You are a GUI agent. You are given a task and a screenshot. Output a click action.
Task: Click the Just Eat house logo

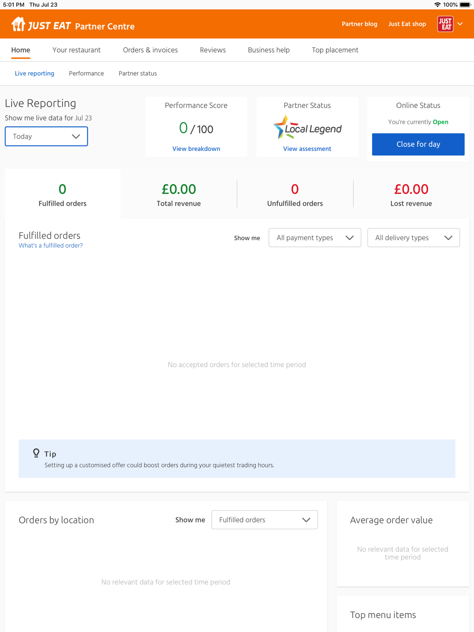tap(18, 24)
